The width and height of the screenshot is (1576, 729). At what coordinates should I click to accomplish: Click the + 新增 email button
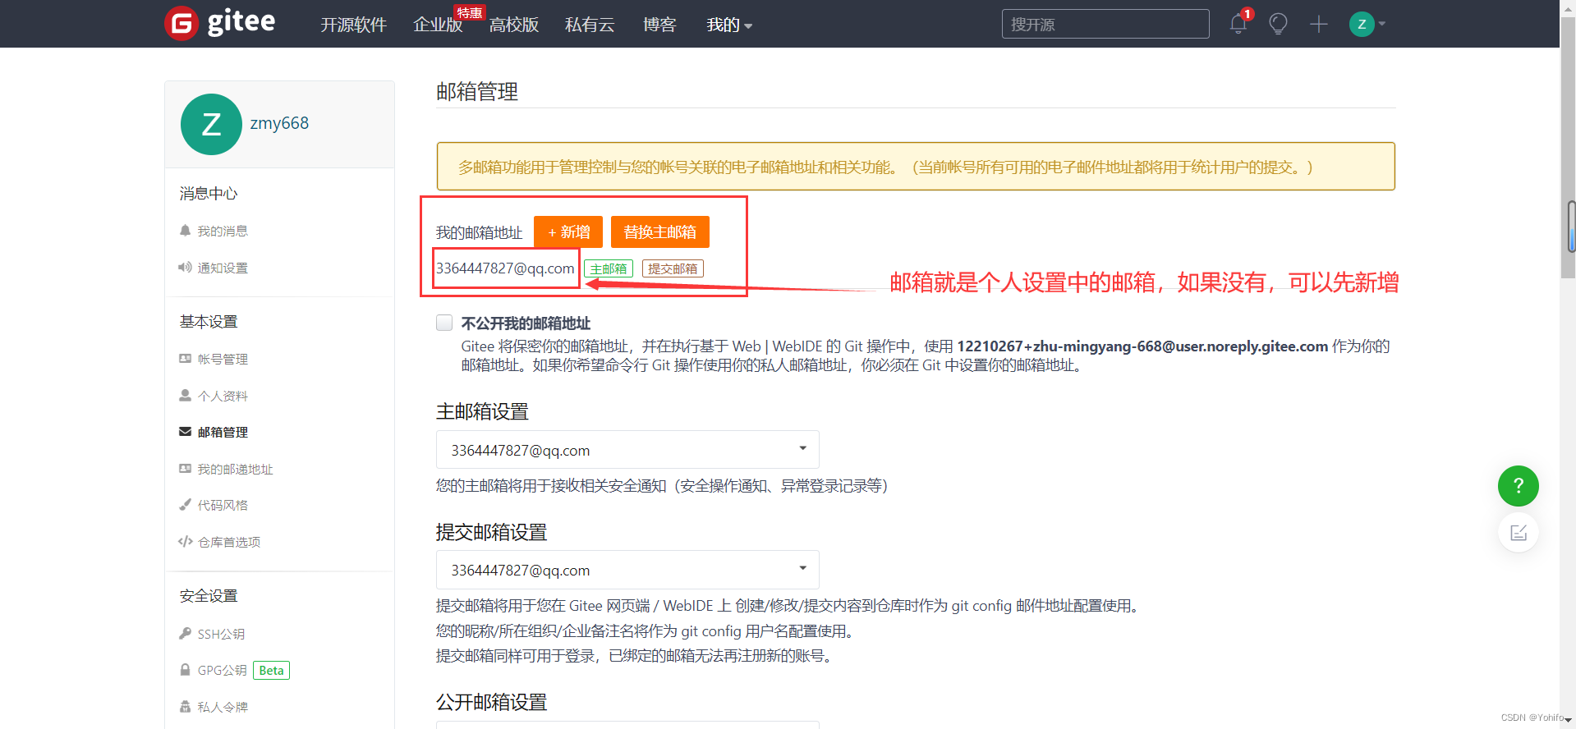coord(568,232)
